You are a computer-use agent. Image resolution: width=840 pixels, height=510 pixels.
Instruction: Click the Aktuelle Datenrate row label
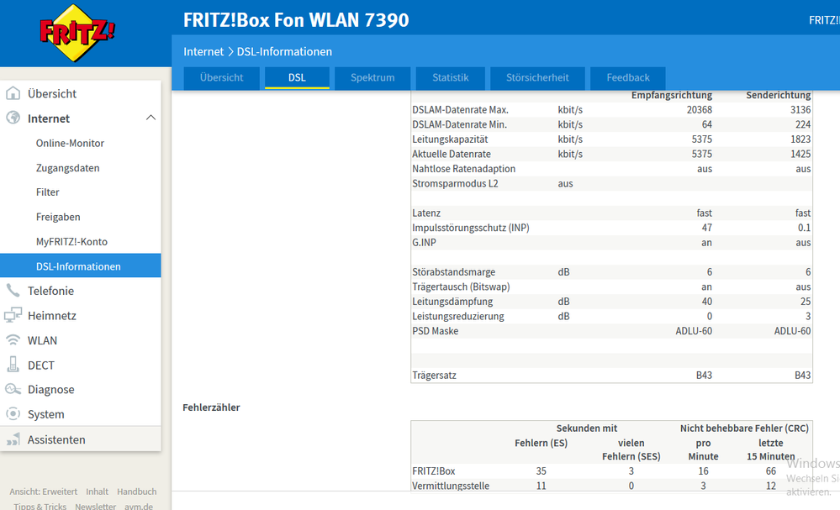point(451,154)
